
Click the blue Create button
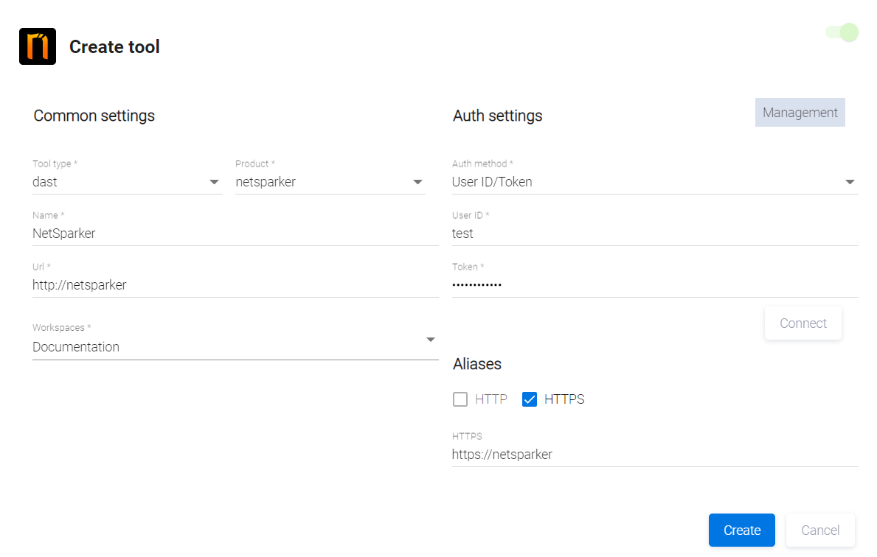click(x=741, y=530)
